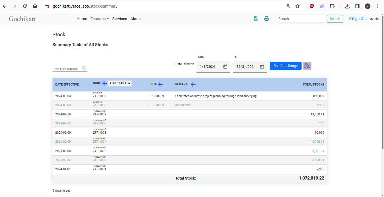The height and width of the screenshot is (197, 384).
Task: Open the About menu item
Action: point(136,19)
